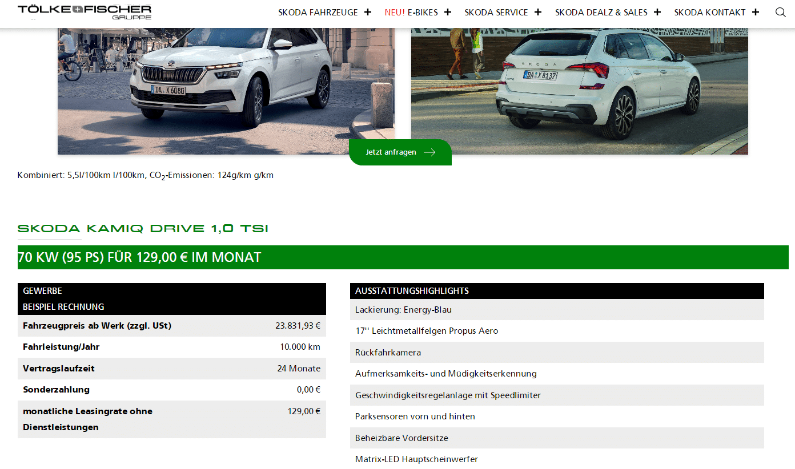Expand plus next to SKODA FAHRZEUGE
Screen dimensions: 795x469
[368, 12]
